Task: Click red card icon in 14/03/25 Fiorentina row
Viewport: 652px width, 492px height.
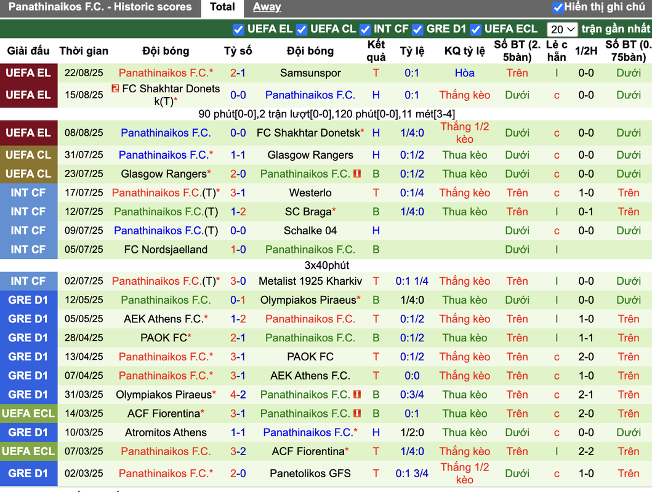Action: pos(356,413)
